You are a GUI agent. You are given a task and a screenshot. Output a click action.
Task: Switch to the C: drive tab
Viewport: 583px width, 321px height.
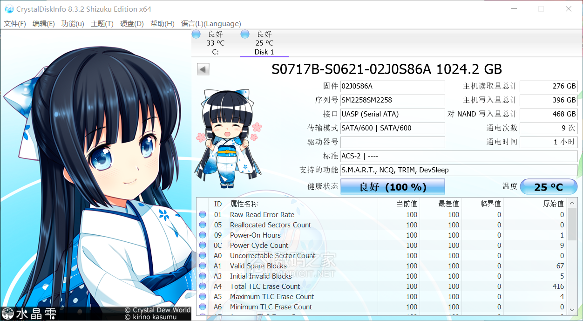(x=215, y=43)
